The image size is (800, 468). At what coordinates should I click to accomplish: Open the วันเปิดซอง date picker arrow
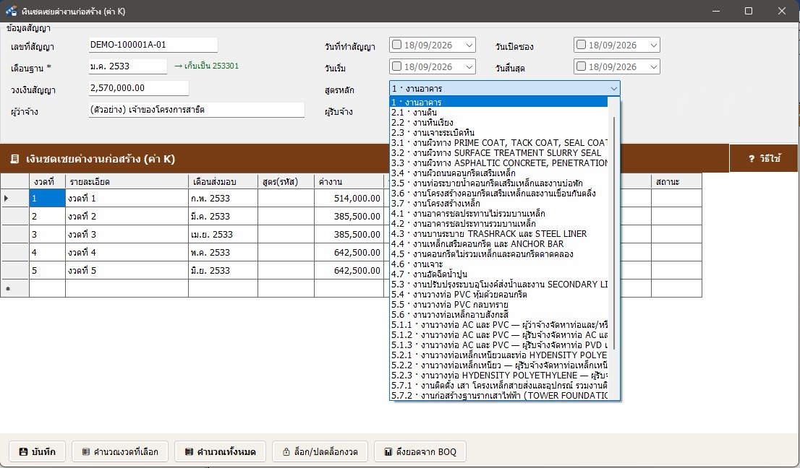pos(654,45)
